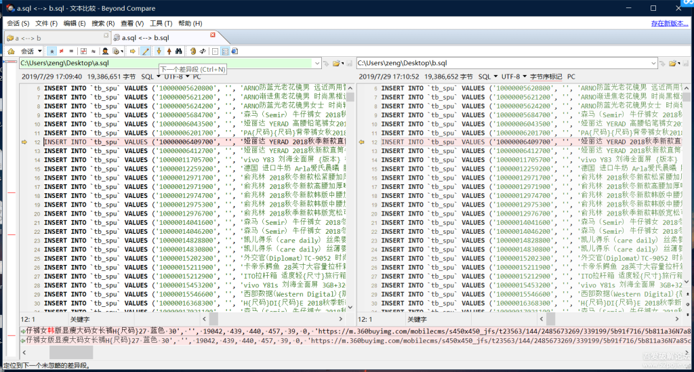Click the rules referee icon

[x=105, y=51]
